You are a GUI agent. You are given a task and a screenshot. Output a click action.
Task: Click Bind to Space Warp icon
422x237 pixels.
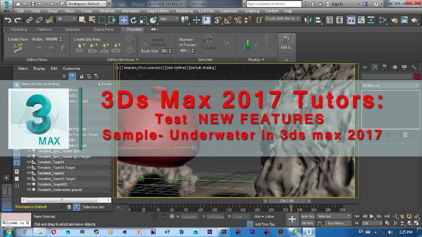[49, 20]
